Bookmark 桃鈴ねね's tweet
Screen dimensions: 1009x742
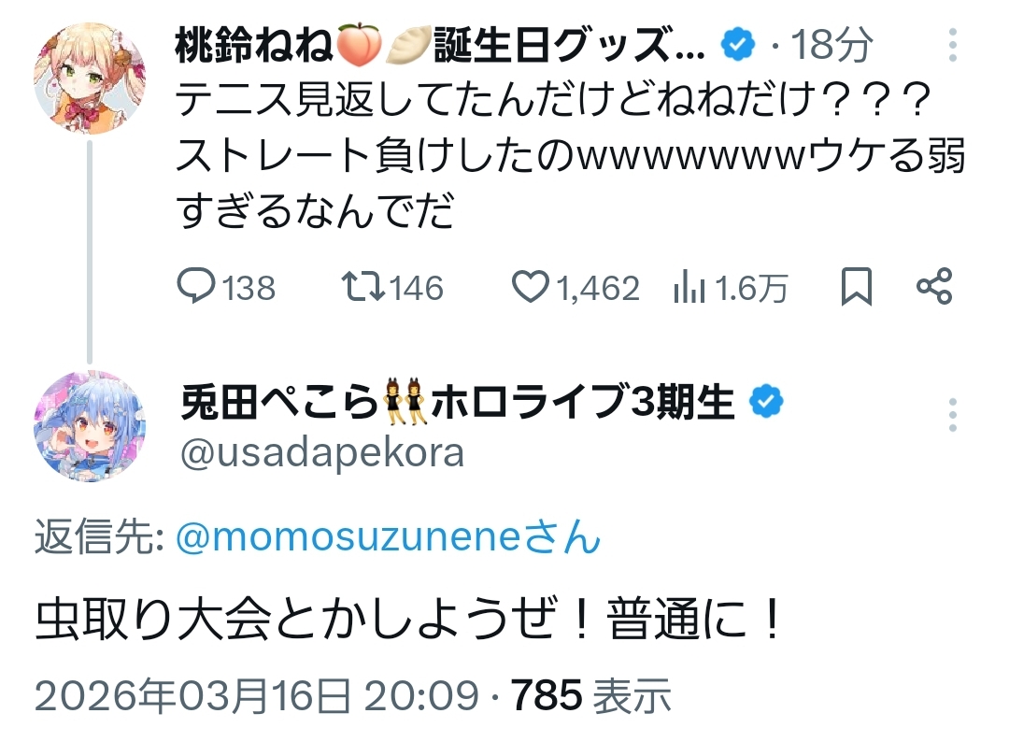pos(856,287)
